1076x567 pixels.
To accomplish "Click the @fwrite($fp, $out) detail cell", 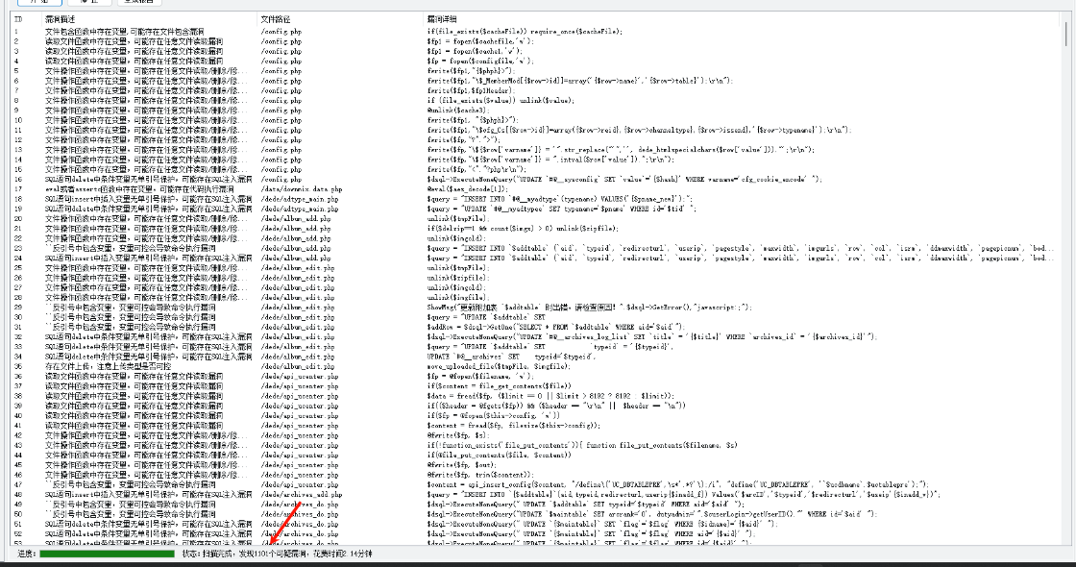I will coord(460,465).
